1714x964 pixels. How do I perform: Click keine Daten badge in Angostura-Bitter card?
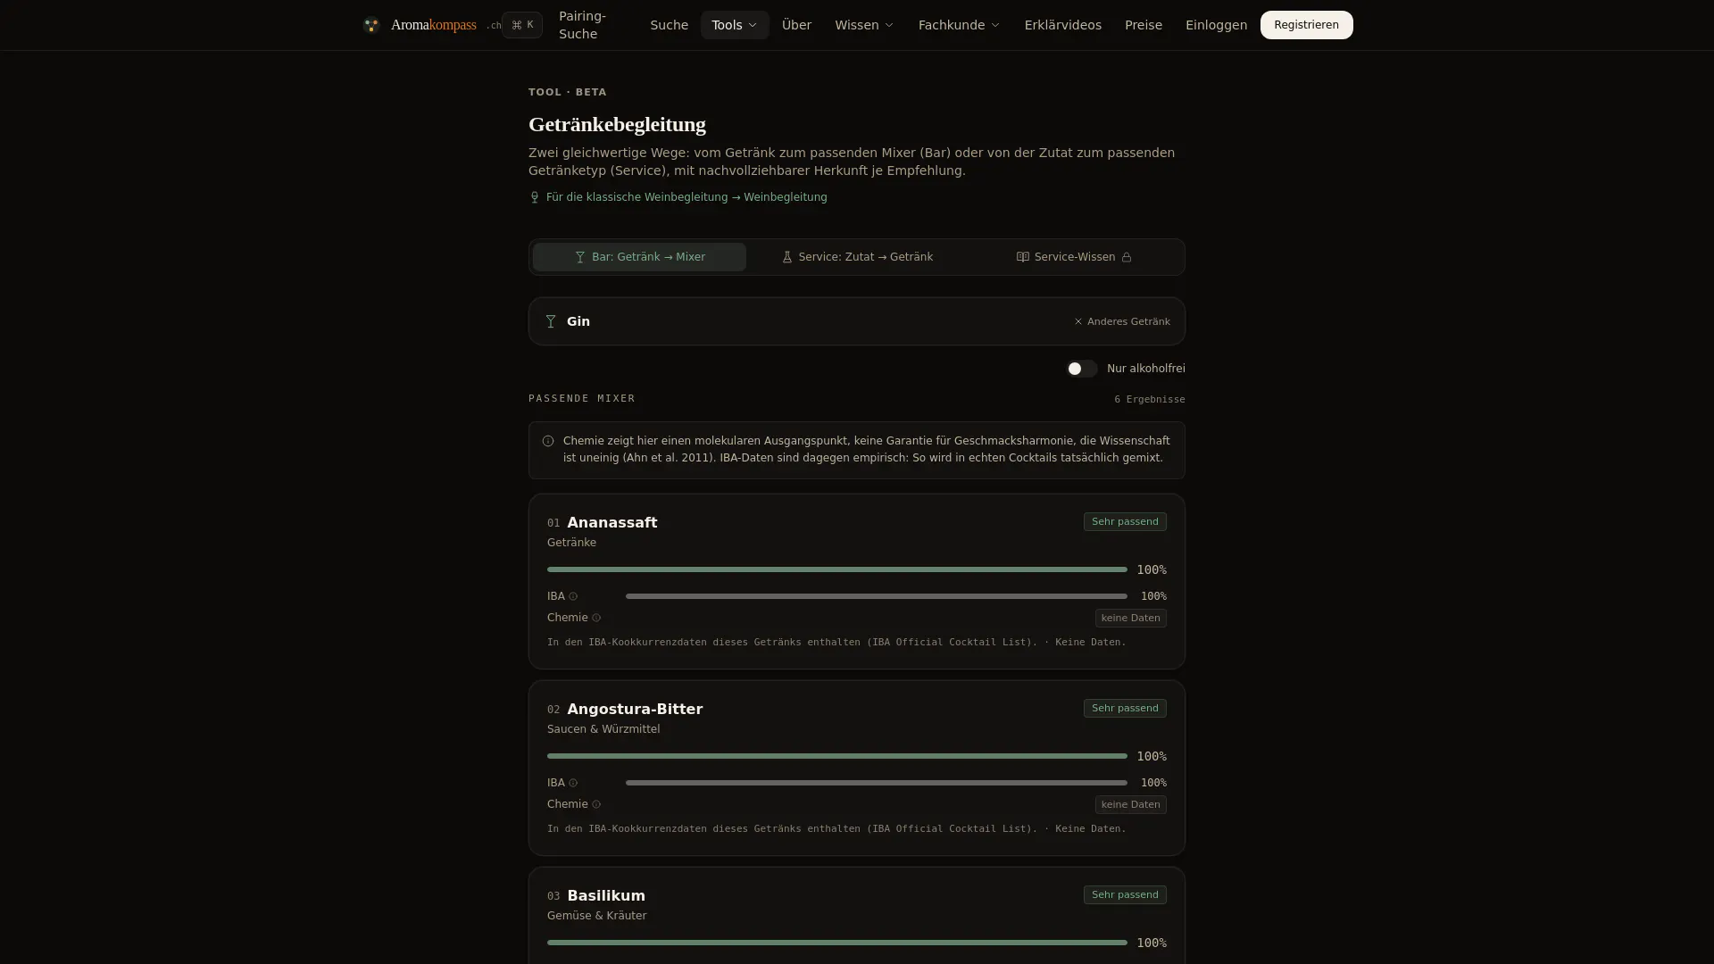click(1130, 804)
